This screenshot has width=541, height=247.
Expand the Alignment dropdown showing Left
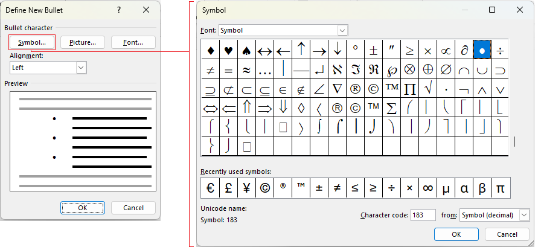point(81,68)
